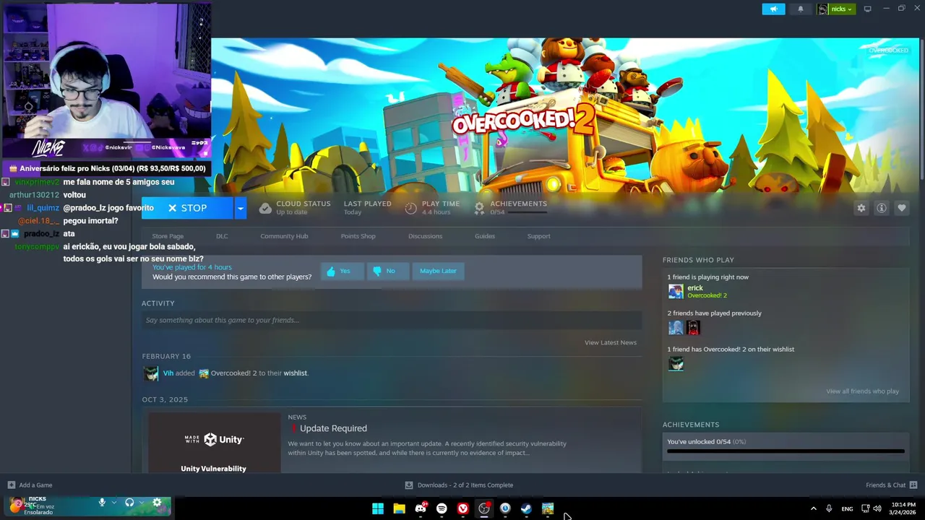Open File Explorer from taskbar
Screen dimensions: 925x520
click(x=399, y=508)
